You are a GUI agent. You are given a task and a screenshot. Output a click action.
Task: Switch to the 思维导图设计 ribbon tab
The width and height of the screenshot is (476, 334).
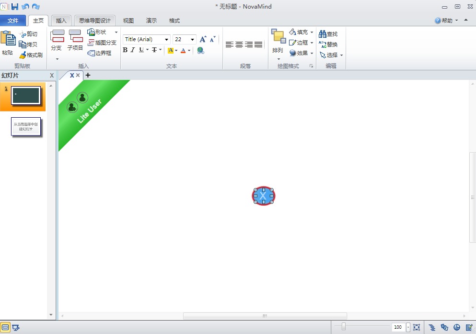point(94,21)
